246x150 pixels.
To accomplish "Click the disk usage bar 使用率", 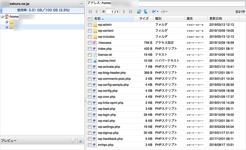I will [x=42, y=10].
